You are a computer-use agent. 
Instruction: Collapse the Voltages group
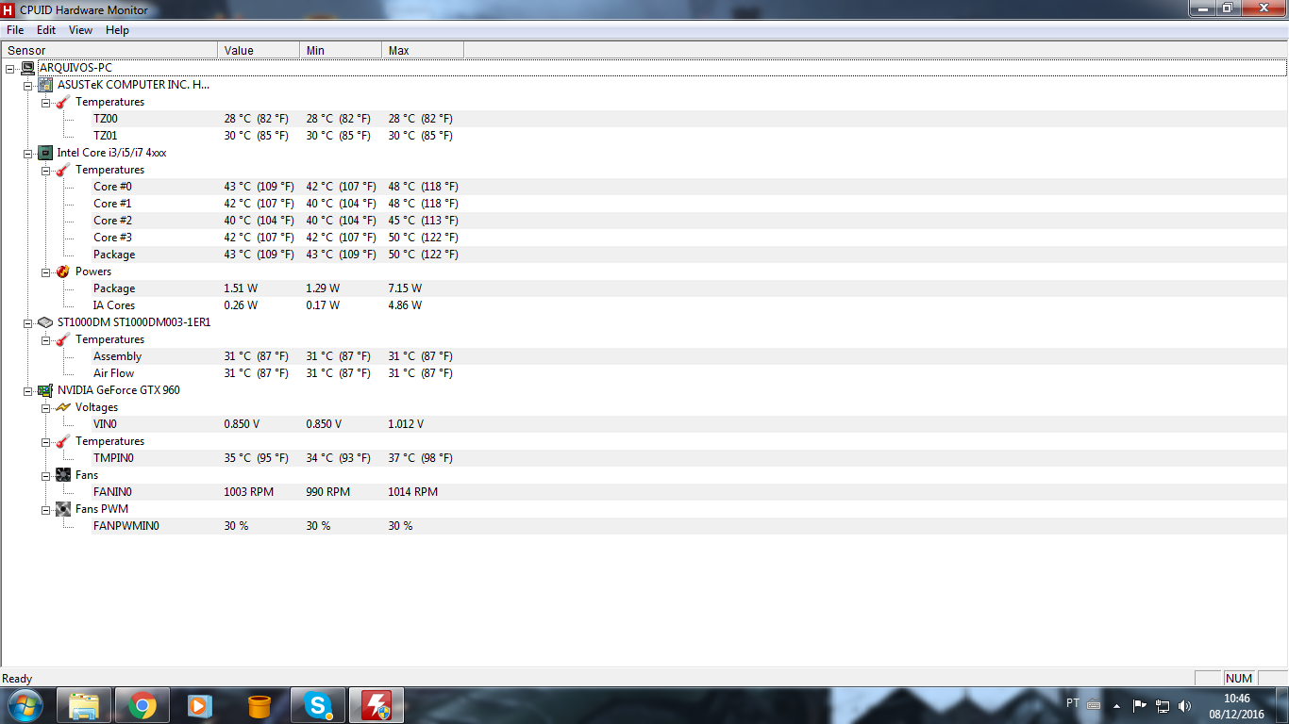(x=45, y=407)
